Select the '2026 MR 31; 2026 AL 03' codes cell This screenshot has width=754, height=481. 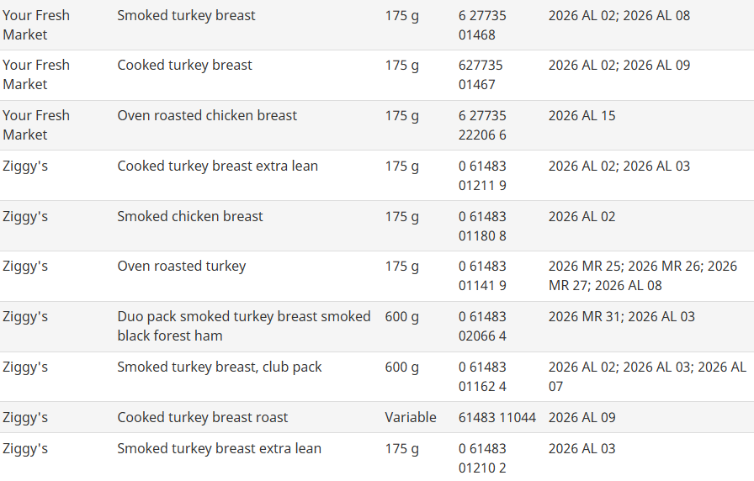622,317
